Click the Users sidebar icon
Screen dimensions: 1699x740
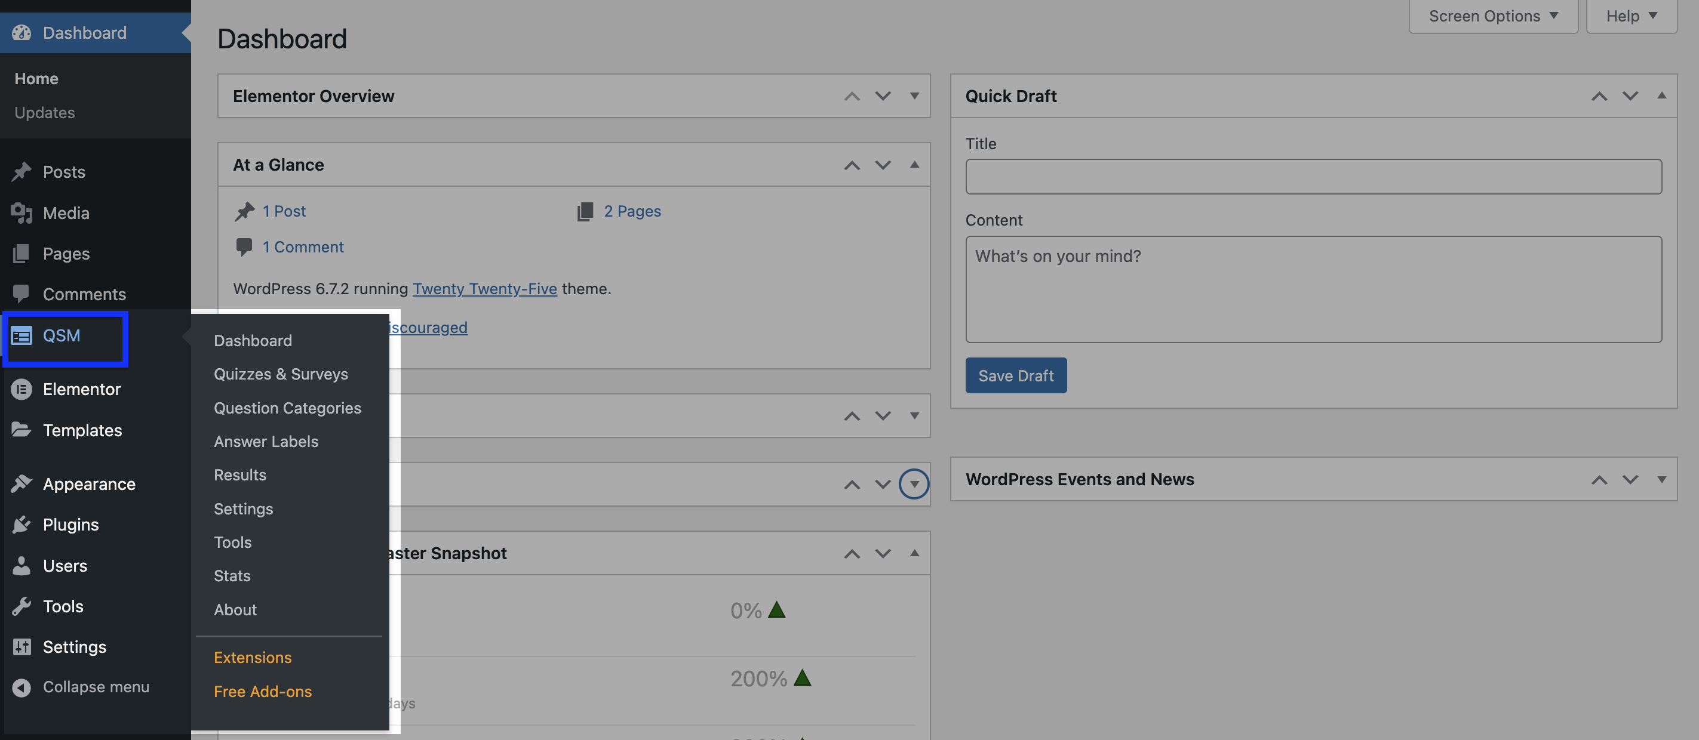pos(20,565)
